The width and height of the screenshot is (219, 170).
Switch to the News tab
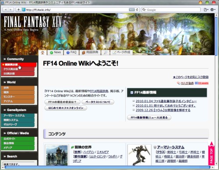pos(55,52)
